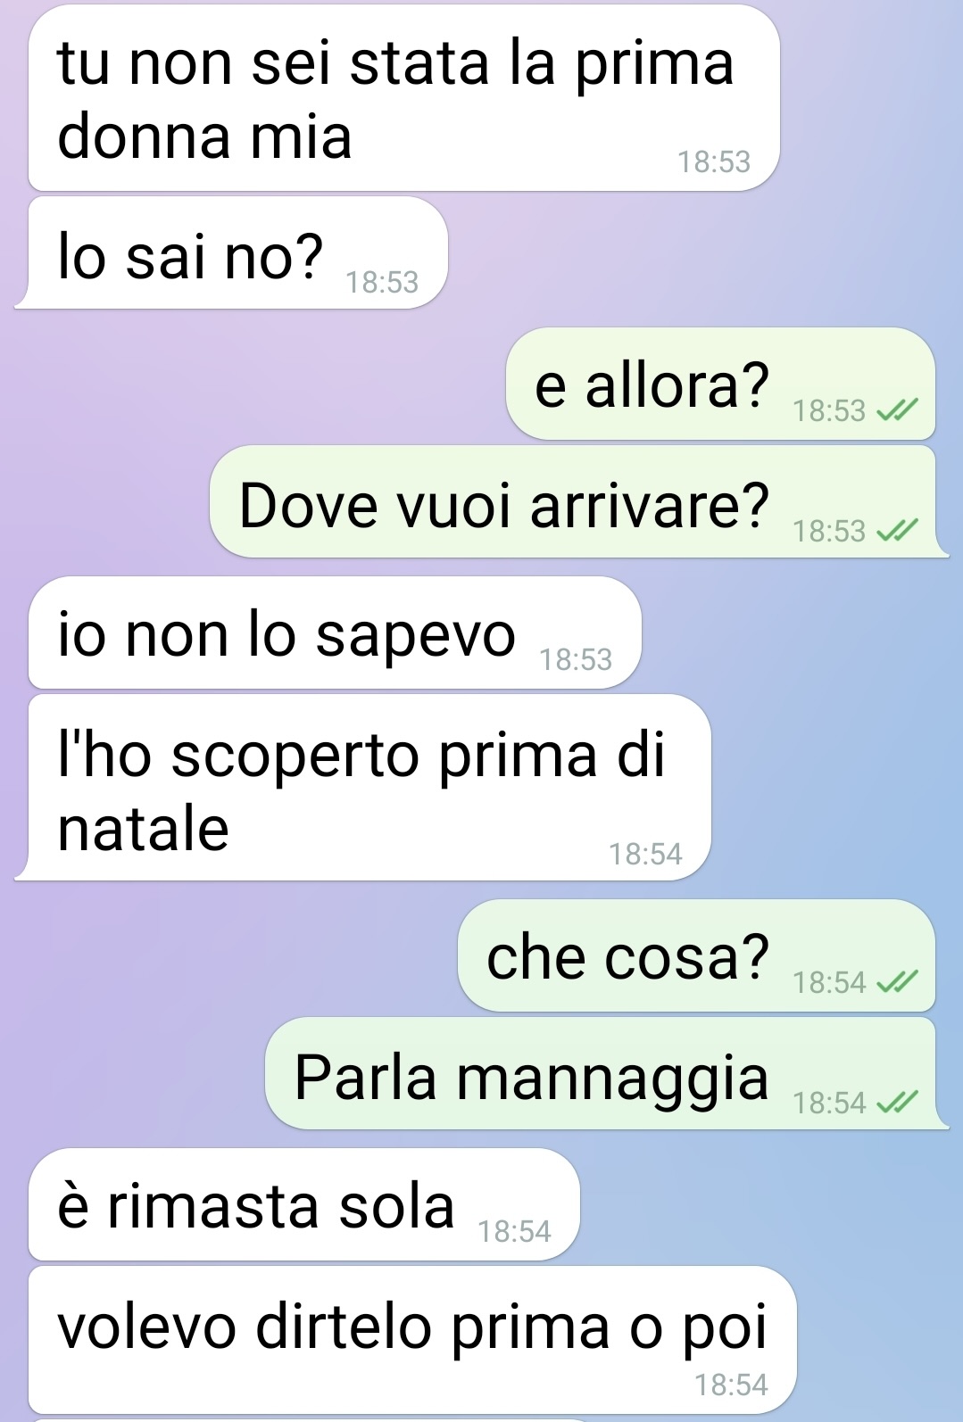Select the 'è rimasta sola' message bubble
The image size is (963, 1422).
304,1204
